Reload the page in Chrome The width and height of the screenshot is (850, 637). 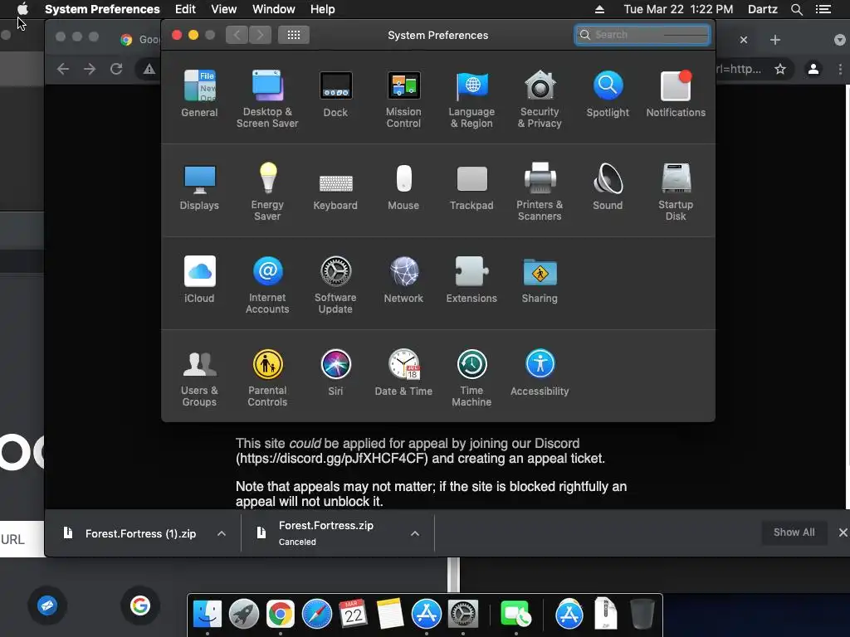(116, 69)
